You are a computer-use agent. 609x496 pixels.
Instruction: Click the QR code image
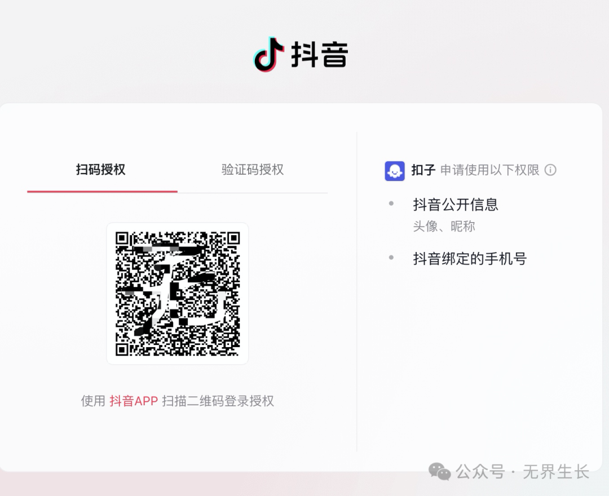tap(178, 294)
